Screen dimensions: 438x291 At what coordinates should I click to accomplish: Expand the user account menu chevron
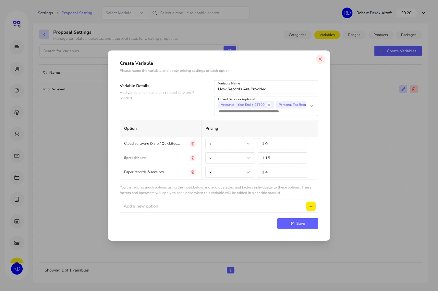[423, 13]
